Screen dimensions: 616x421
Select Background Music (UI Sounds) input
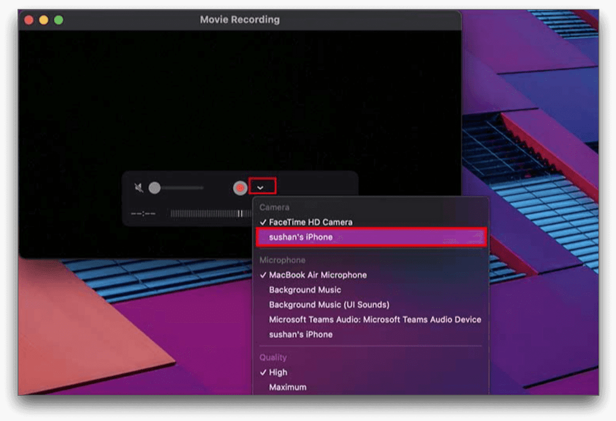[329, 305]
